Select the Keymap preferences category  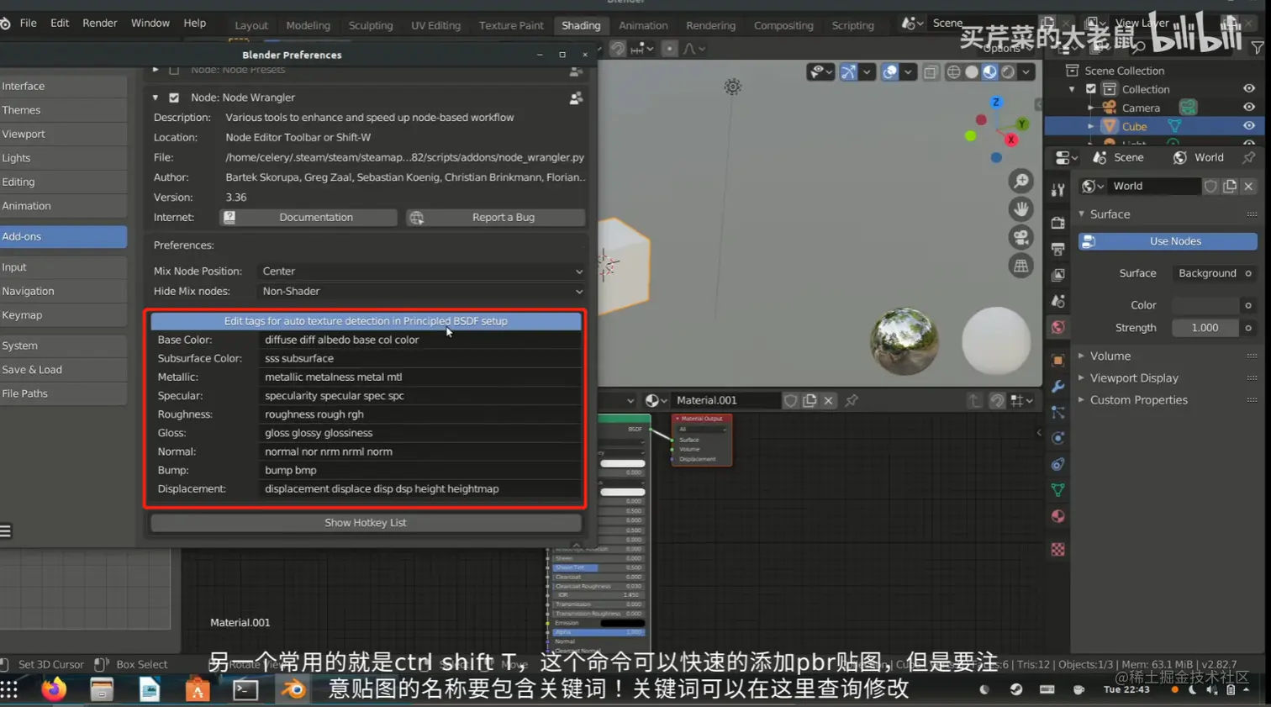tap(63, 315)
